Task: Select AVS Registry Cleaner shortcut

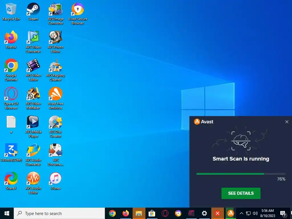Action: 56,70
